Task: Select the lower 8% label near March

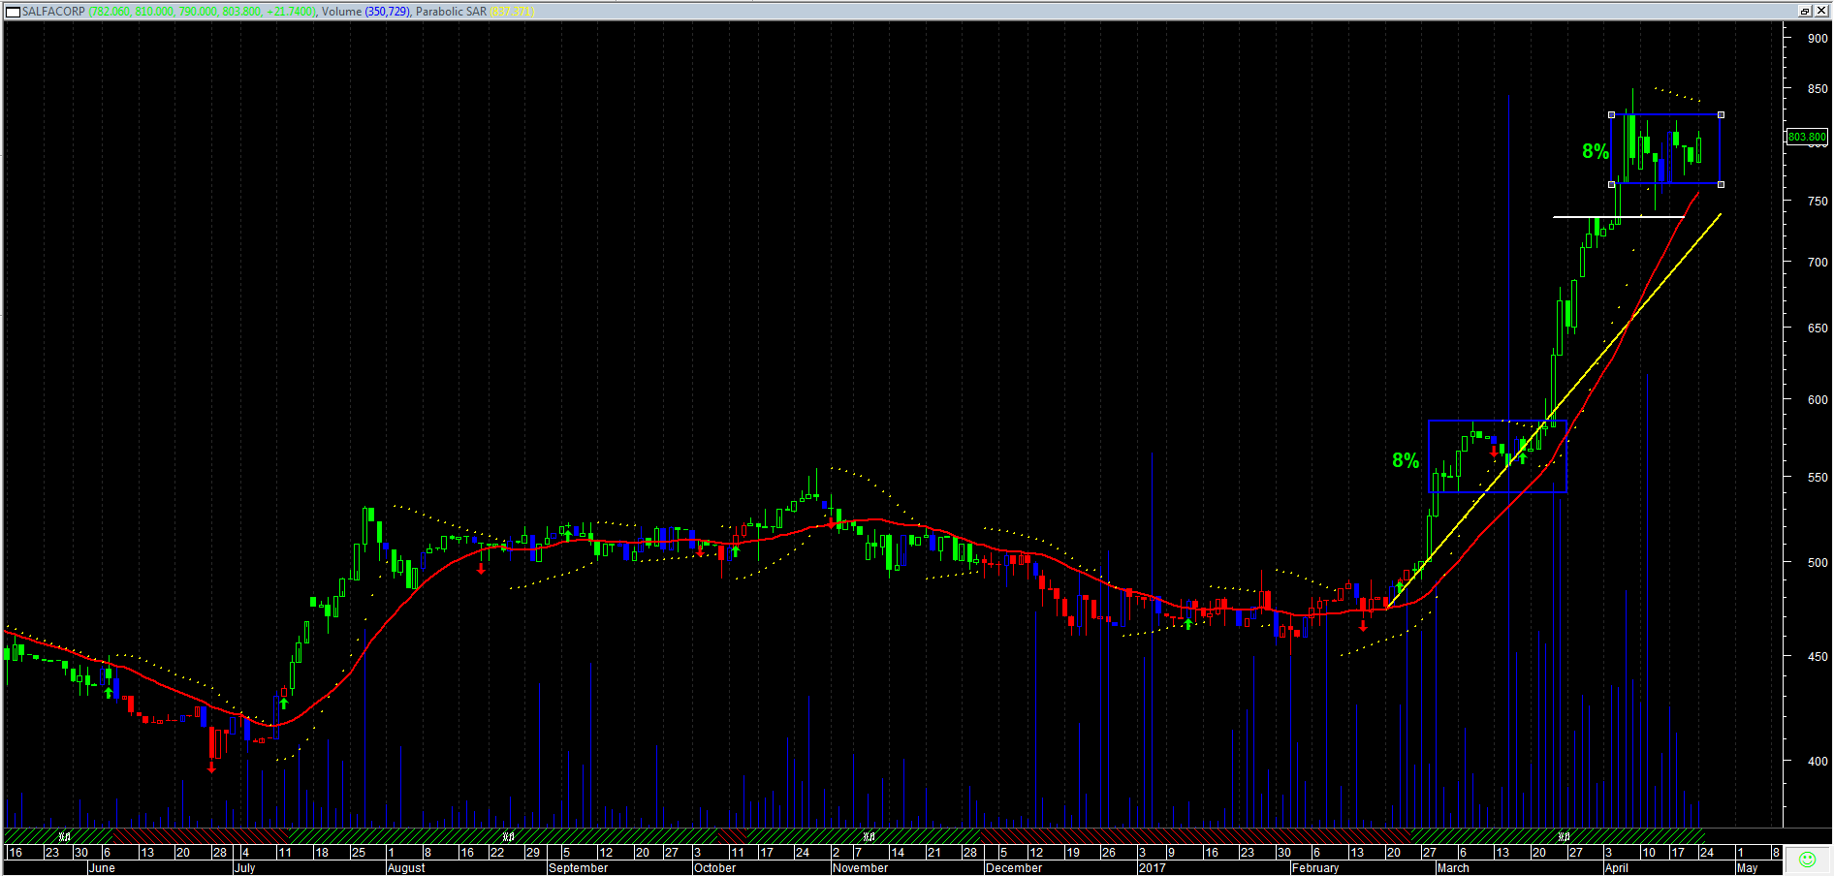Action: click(x=1405, y=461)
